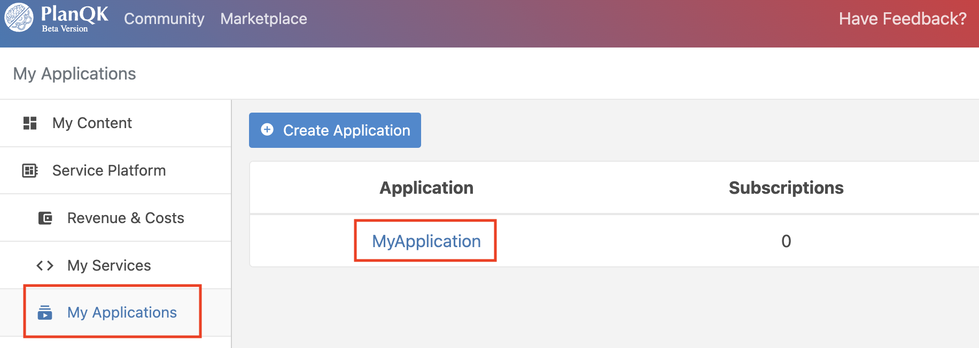
Task: Navigate to the My Services sidebar label
Action: 109,266
